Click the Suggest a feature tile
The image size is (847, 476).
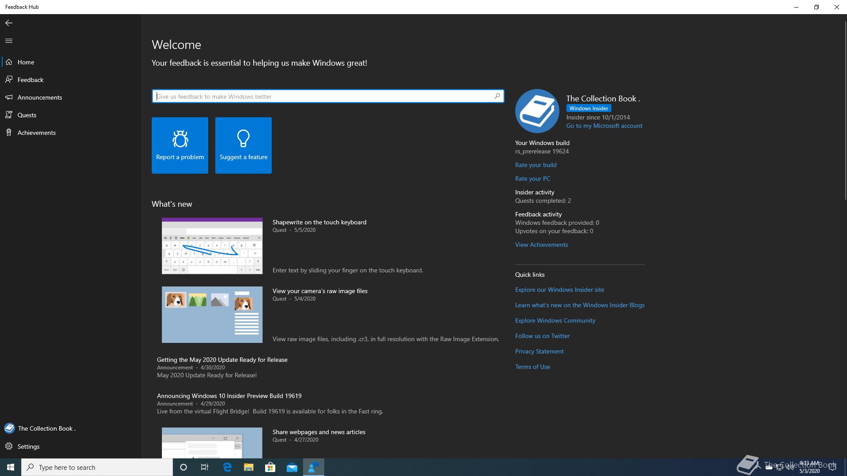click(x=244, y=145)
